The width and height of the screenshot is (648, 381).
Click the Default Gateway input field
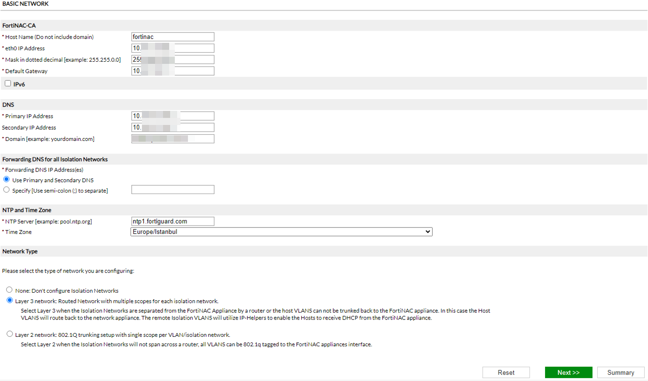click(172, 71)
